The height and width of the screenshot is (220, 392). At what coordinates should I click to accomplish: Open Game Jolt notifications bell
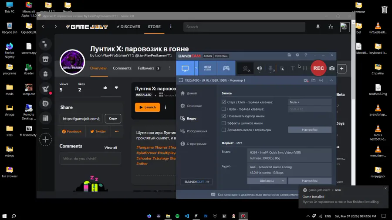coord(318,27)
